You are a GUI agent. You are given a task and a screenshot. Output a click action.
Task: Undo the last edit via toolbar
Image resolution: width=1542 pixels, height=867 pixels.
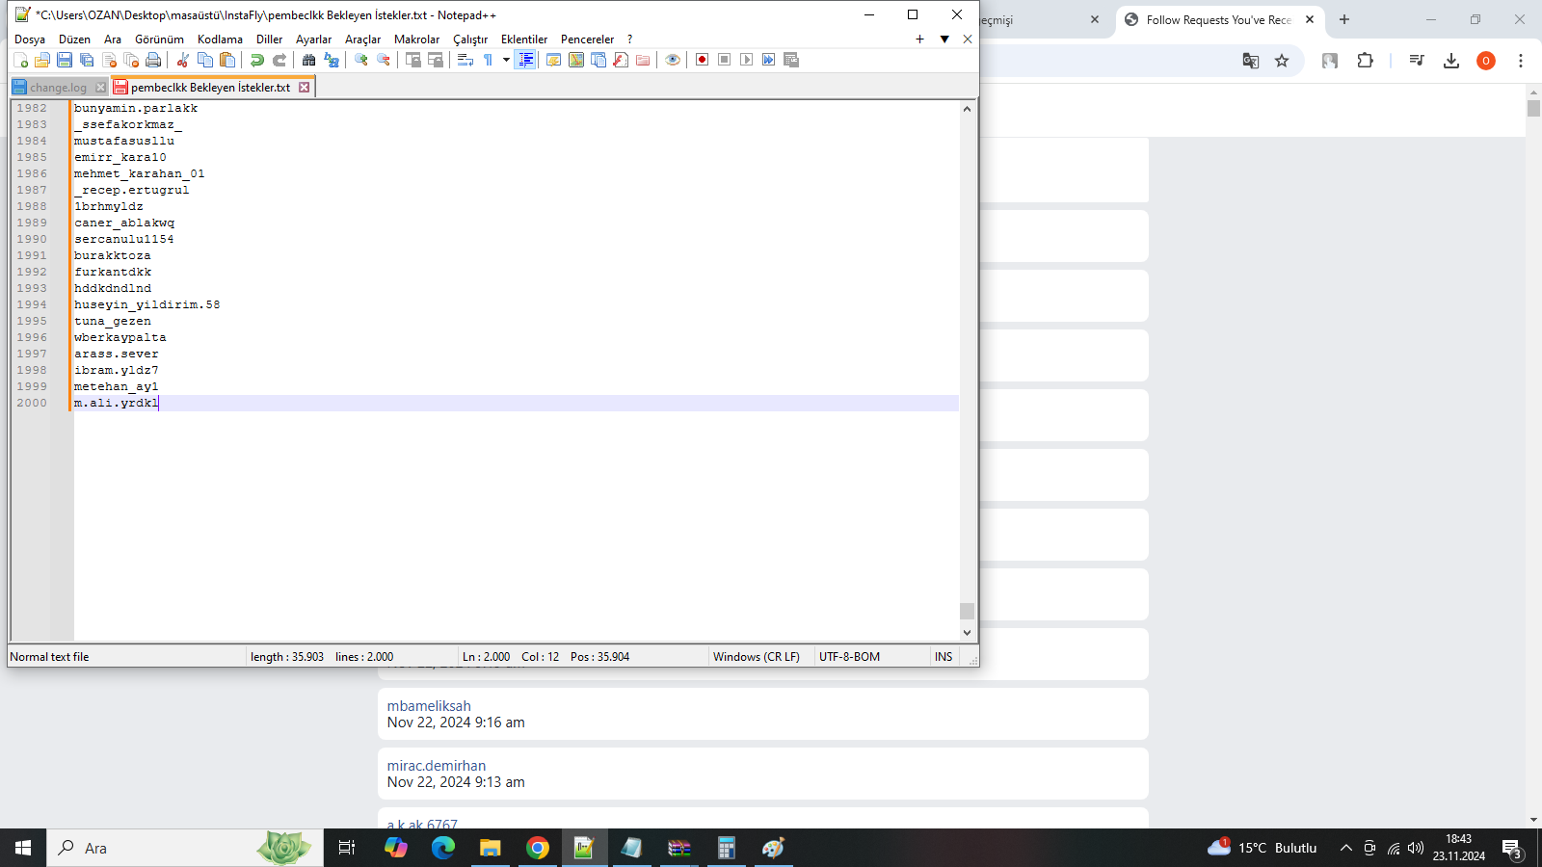256,60
